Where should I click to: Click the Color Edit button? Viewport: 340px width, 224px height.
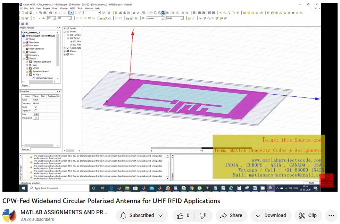pos(36,114)
